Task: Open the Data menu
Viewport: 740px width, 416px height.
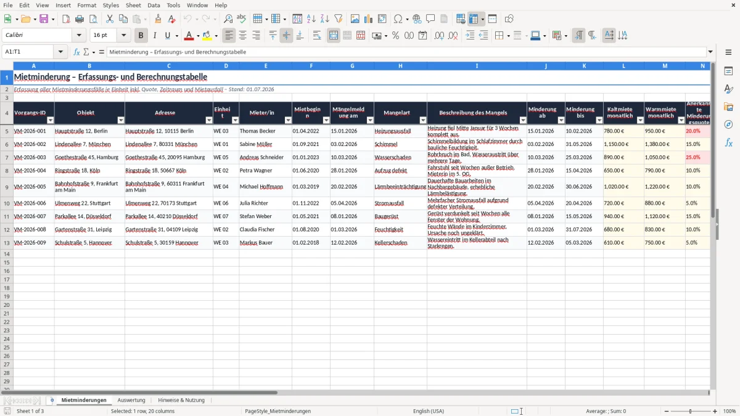Action: (154, 5)
